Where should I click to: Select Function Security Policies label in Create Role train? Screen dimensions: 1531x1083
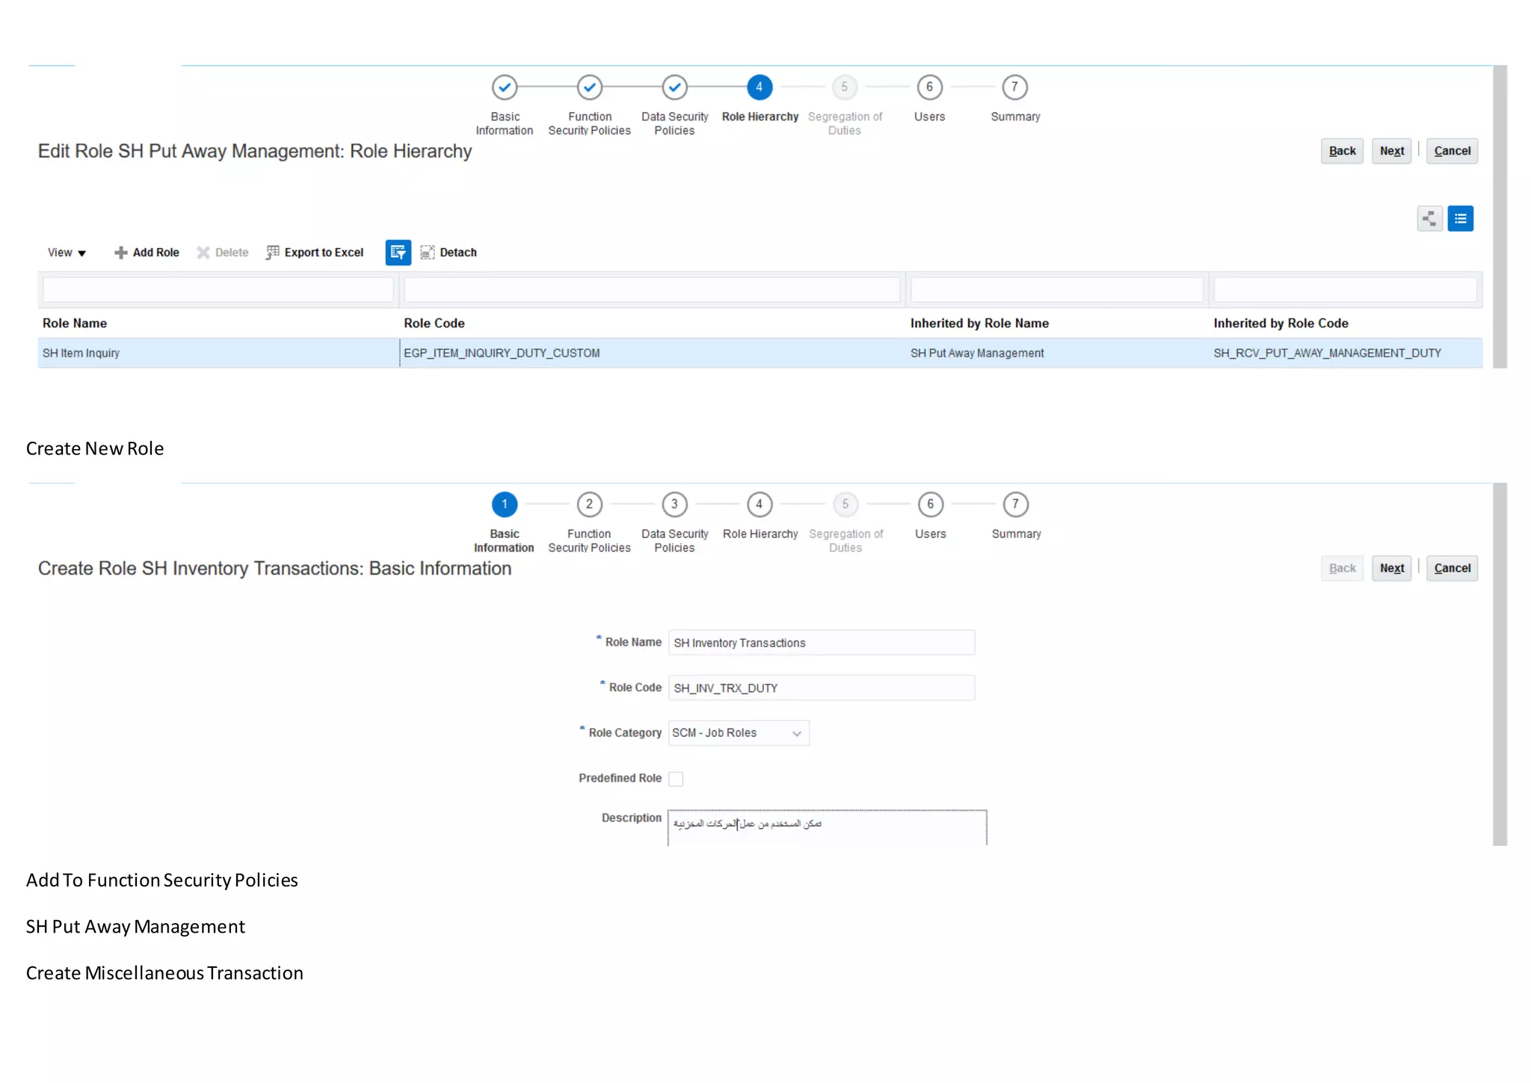click(x=589, y=540)
